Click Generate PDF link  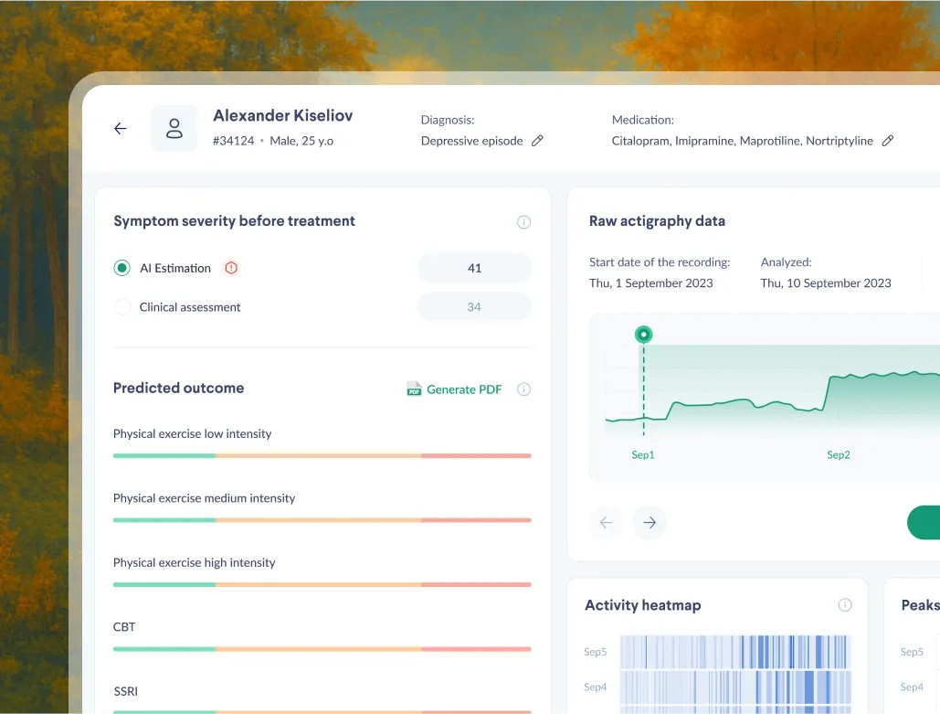point(464,389)
